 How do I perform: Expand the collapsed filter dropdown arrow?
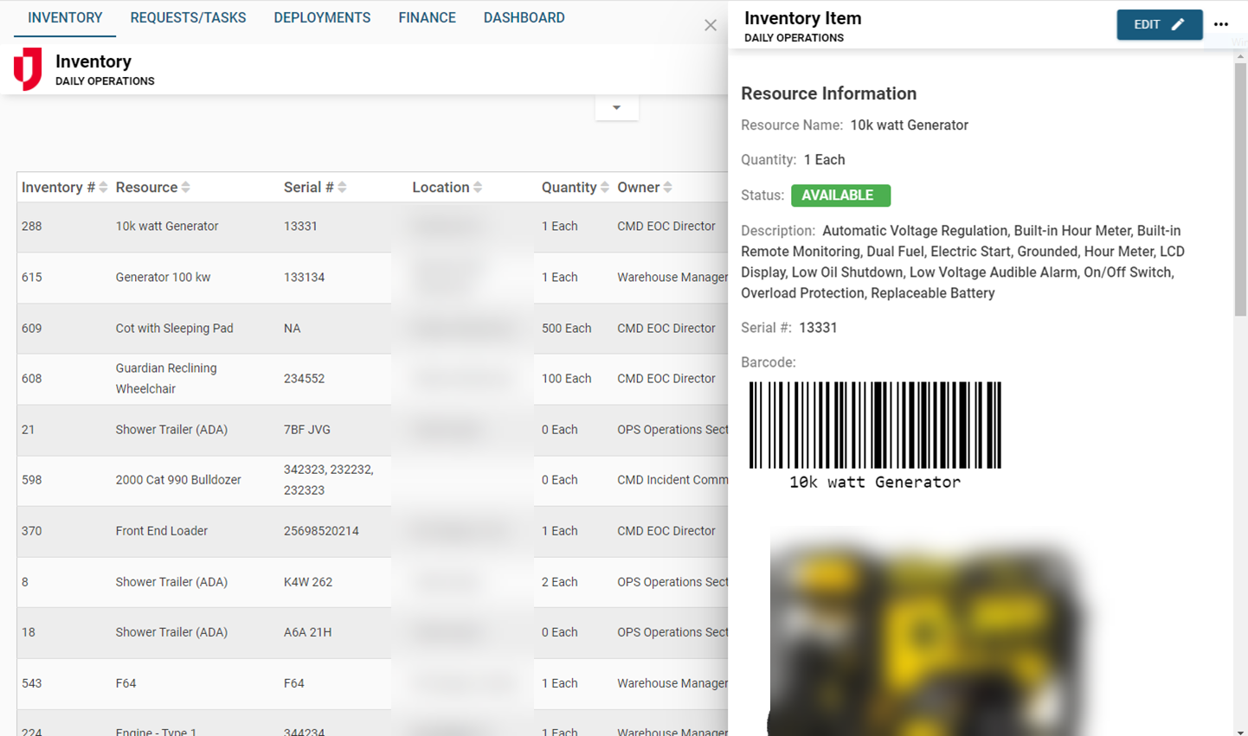click(616, 108)
